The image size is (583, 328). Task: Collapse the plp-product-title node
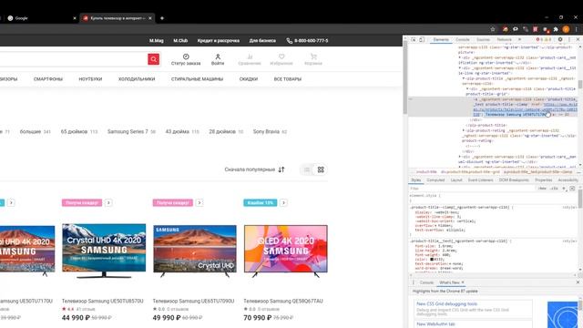click(x=464, y=78)
